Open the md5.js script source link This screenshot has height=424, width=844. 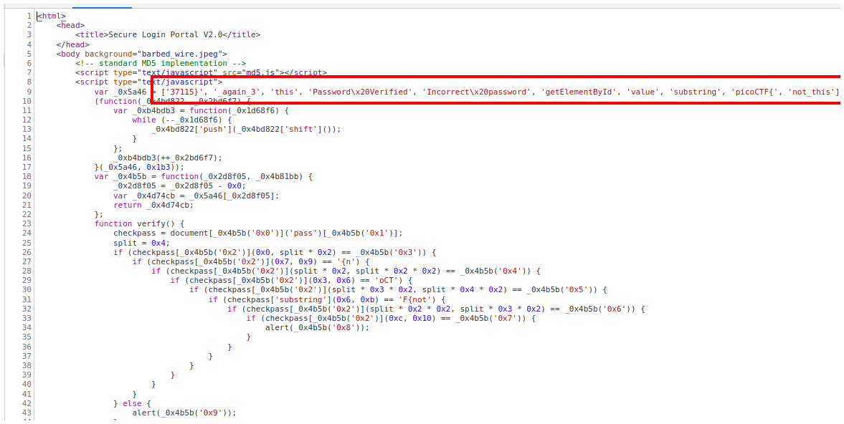[261, 72]
